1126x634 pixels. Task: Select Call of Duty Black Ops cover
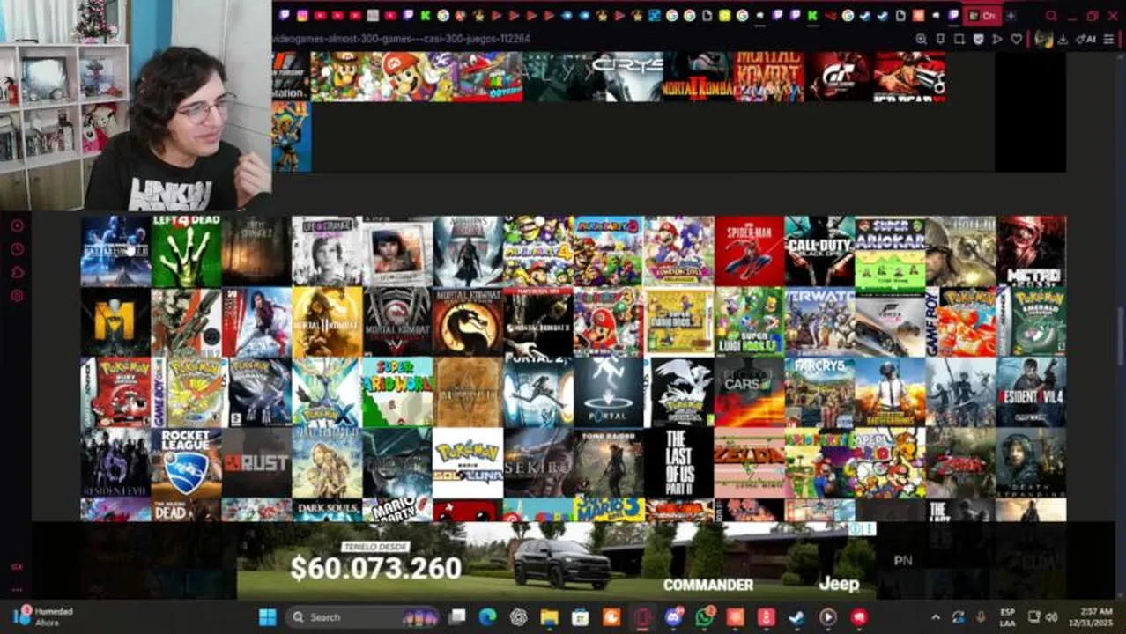pos(819,252)
